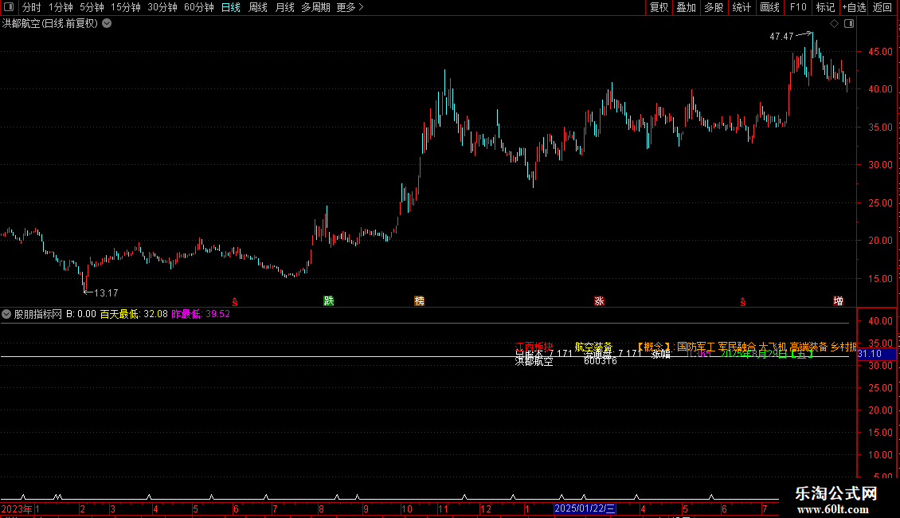The image size is (900, 518).
Task: Click the 江西板块 region label
Action: [534, 347]
